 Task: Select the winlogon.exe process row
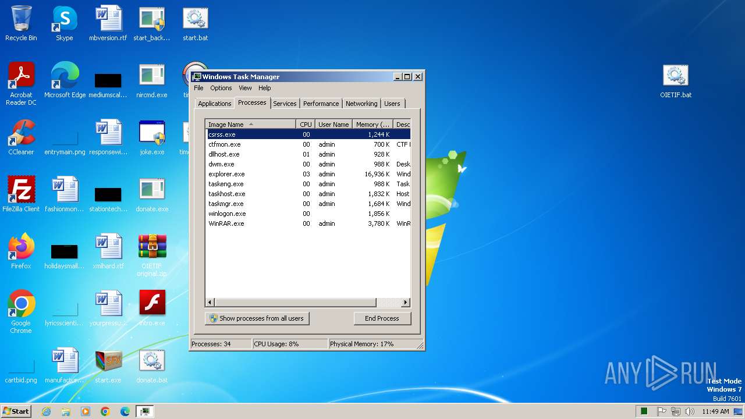tap(308, 214)
